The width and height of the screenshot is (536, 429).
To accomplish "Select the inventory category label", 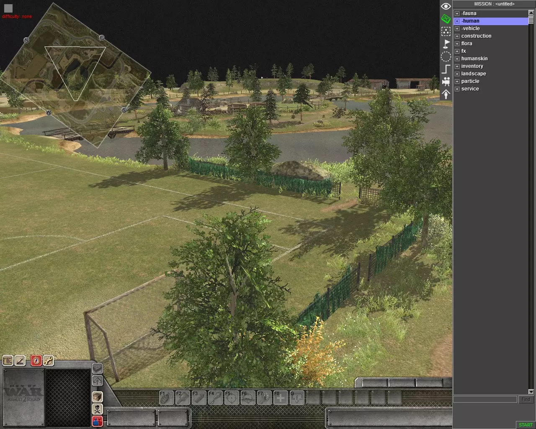I will (472, 66).
